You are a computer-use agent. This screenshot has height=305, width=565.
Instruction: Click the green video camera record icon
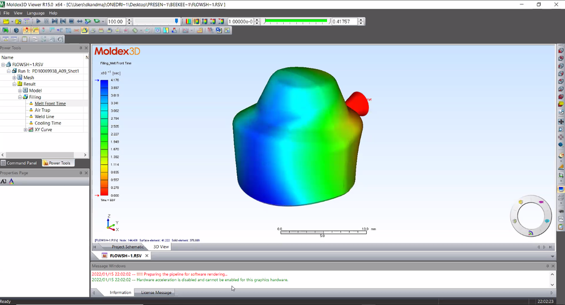pyautogui.click(x=97, y=21)
